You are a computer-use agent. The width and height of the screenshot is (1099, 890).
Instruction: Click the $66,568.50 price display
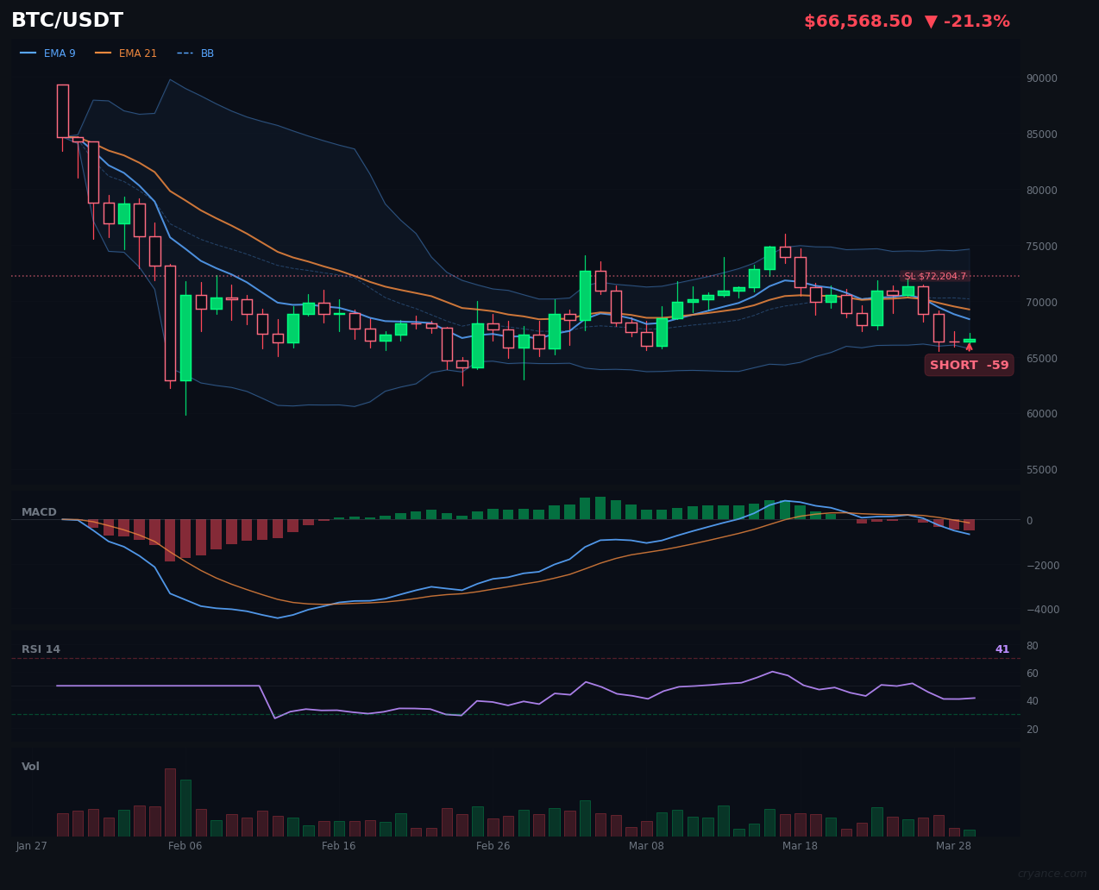857,21
